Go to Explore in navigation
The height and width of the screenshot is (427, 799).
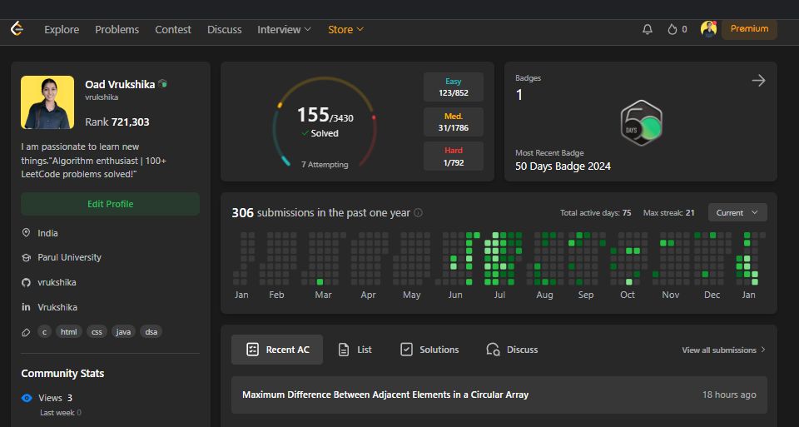(x=62, y=30)
